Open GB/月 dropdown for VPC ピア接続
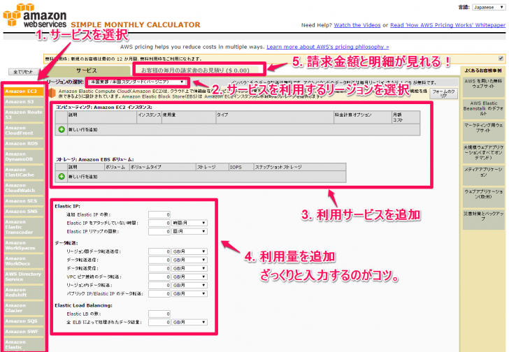509x352 pixels. click(x=189, y=277)
